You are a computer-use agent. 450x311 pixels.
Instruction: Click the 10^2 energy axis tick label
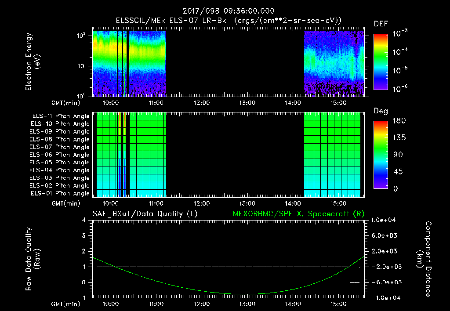point(81,36)
